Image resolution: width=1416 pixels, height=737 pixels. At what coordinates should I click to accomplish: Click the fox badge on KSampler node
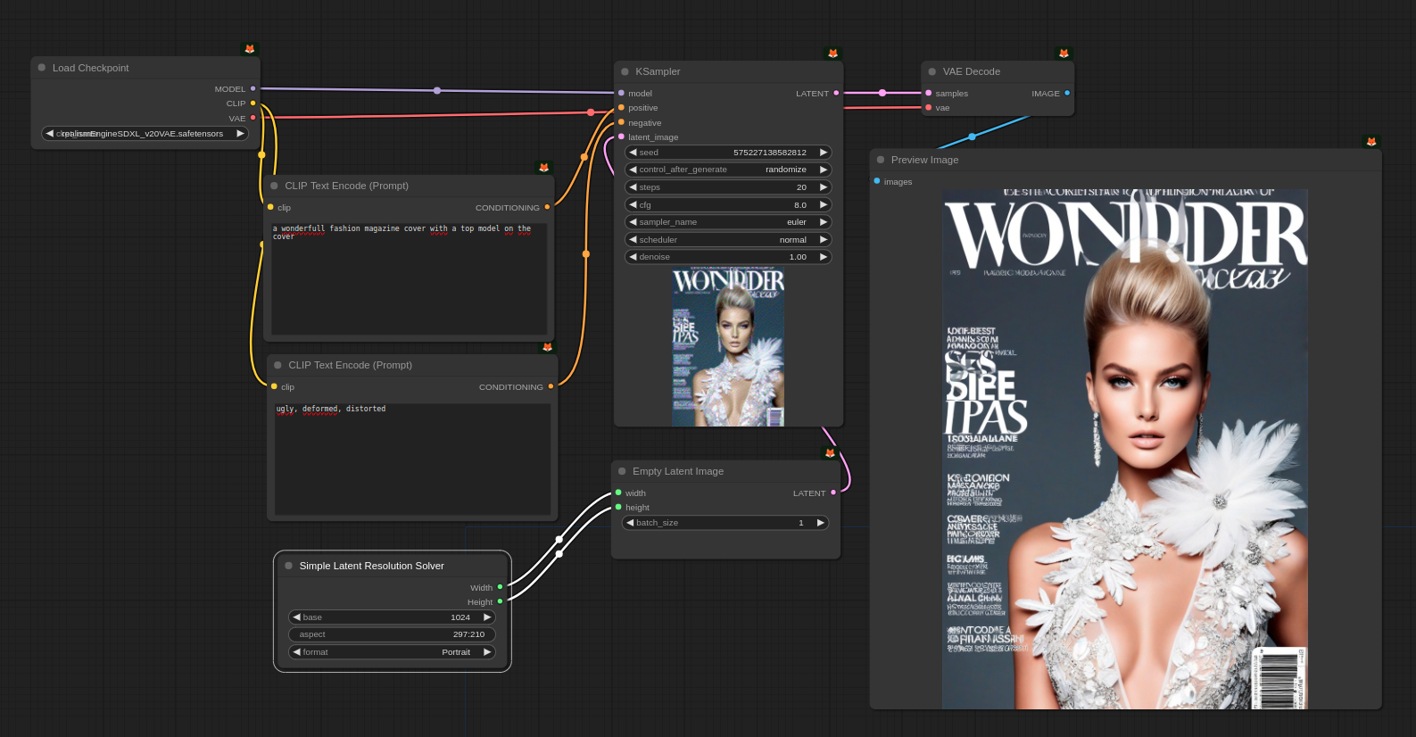[833, 54]
